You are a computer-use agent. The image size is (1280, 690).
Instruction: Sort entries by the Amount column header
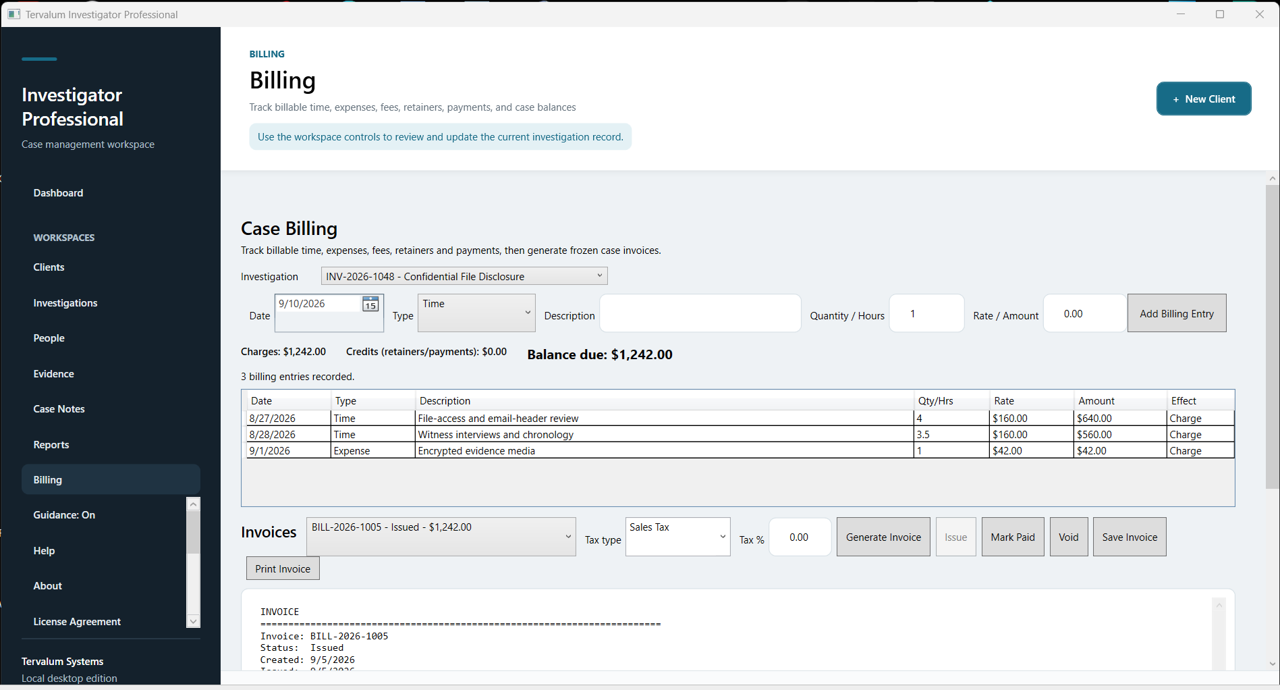click(1120, 401)
